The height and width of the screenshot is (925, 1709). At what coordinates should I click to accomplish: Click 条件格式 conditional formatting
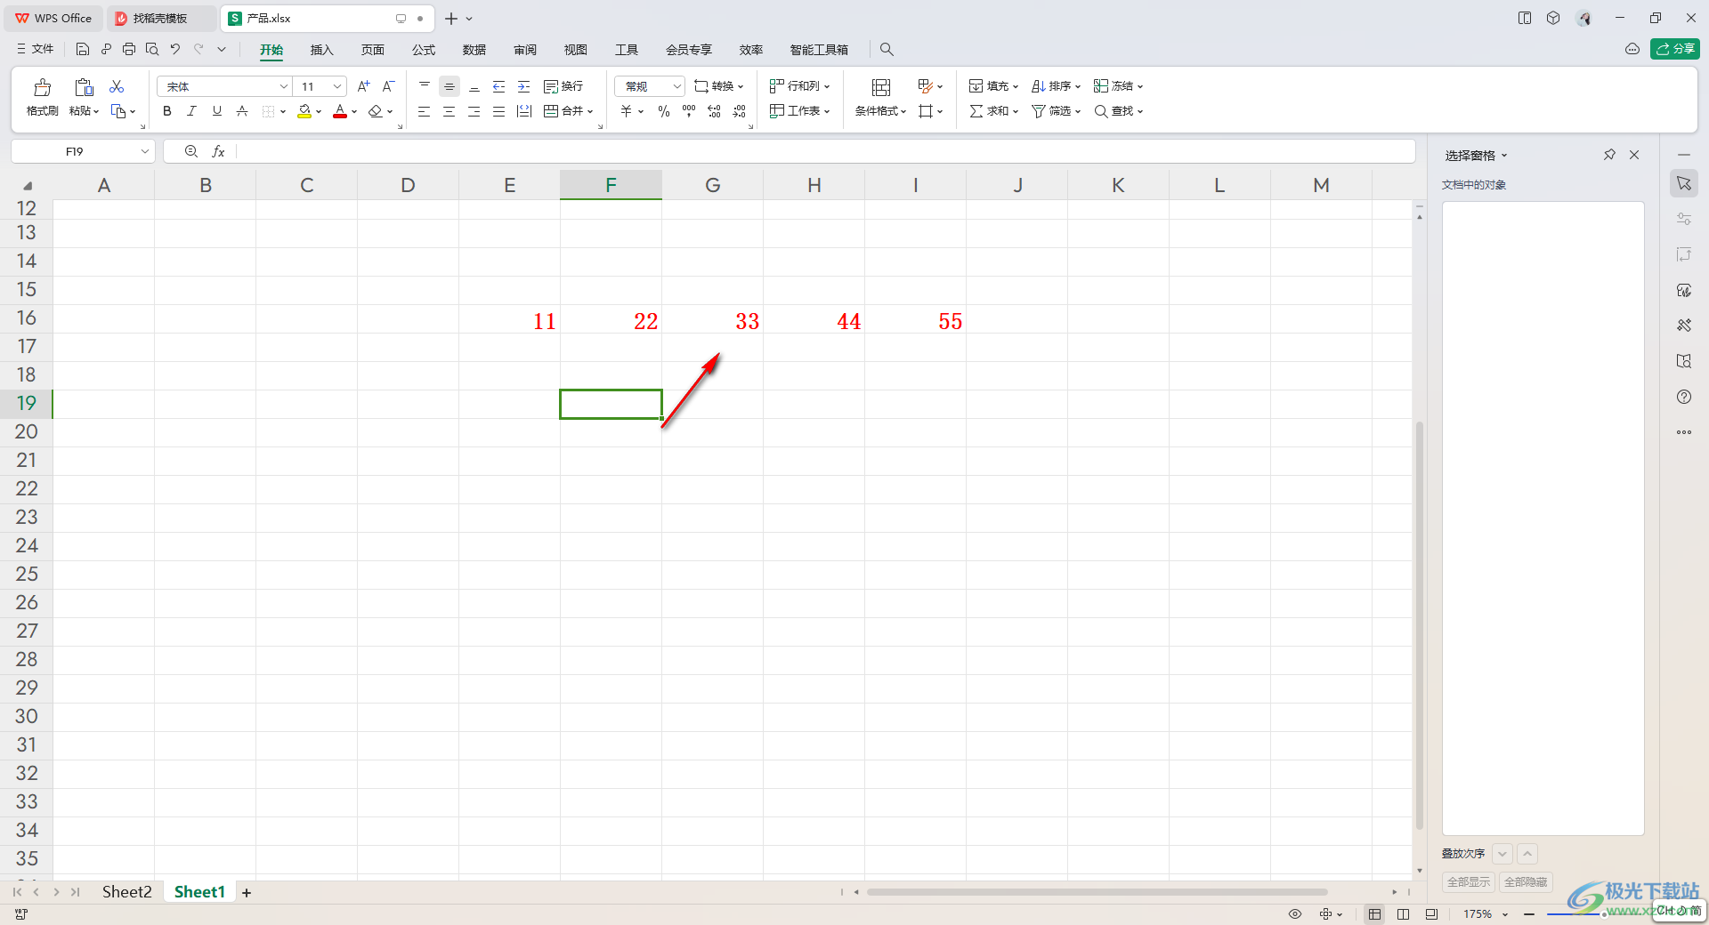(881, 111)
